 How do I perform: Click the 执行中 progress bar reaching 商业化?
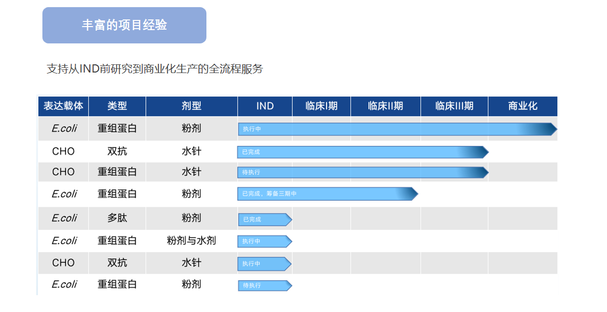396,129
